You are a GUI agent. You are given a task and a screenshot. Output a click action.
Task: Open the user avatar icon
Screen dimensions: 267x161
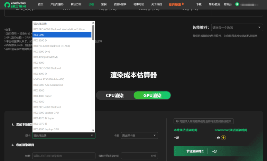point(237,4)
